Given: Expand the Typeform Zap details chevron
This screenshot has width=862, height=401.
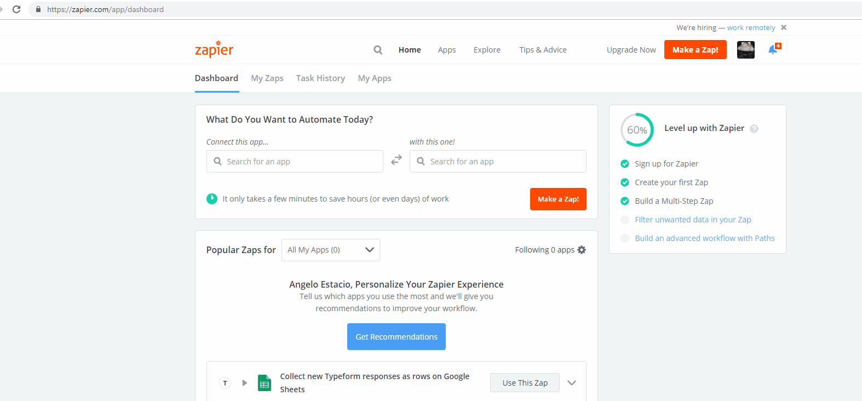Looking at the screenshot, I should tap(572, 383).
